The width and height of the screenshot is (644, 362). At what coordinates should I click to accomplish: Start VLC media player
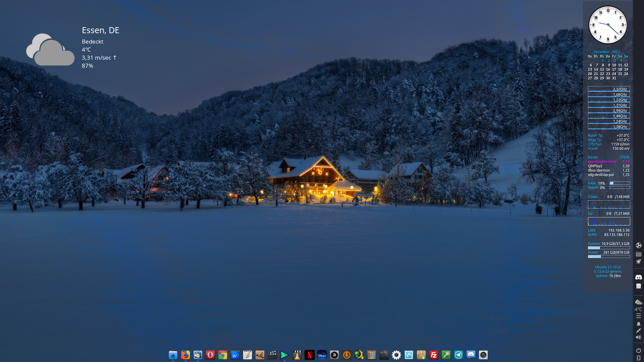(297, 355)
